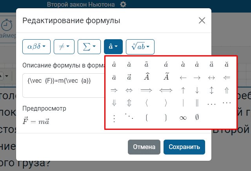Insert the right angle bracket ⟩

tap(166, 103)
